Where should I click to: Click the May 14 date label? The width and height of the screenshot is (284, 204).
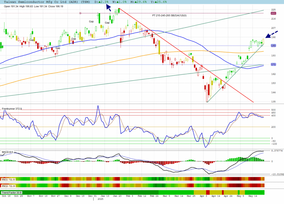coord(253,196)
